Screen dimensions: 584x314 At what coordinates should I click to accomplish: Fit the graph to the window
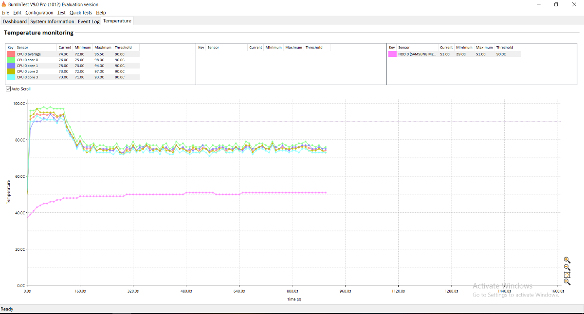point(567,275)
